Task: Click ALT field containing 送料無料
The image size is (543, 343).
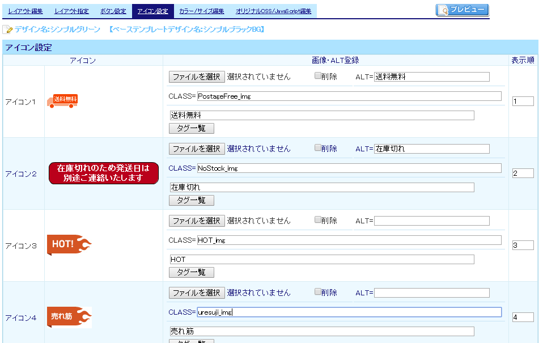Action: pos(432,77)
